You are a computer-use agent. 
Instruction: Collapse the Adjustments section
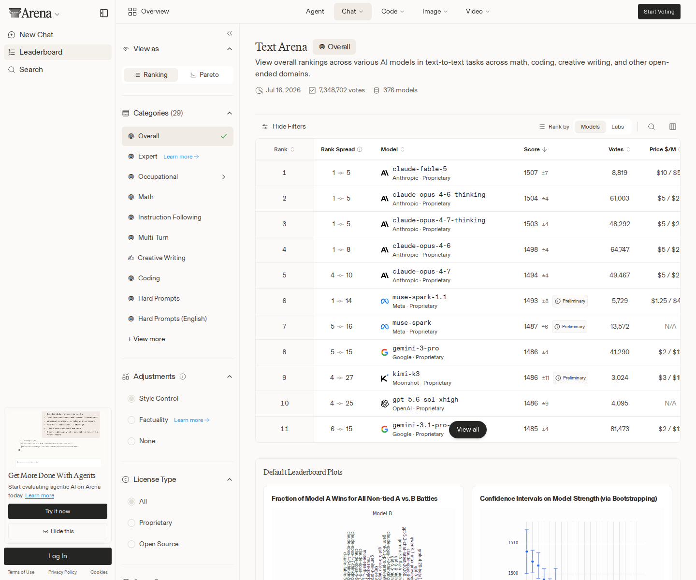tap(230, 377)
